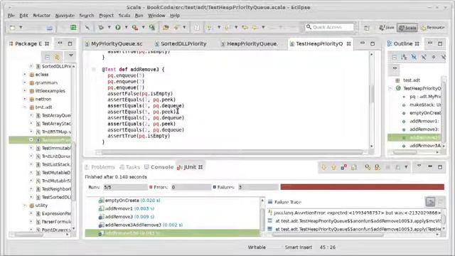Maximize the Outline view
Screen dimensions: 455x256
coord(440,43)
